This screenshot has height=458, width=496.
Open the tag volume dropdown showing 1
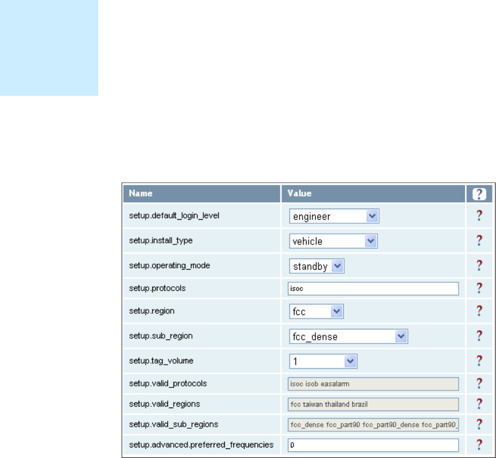pos(323,361)
